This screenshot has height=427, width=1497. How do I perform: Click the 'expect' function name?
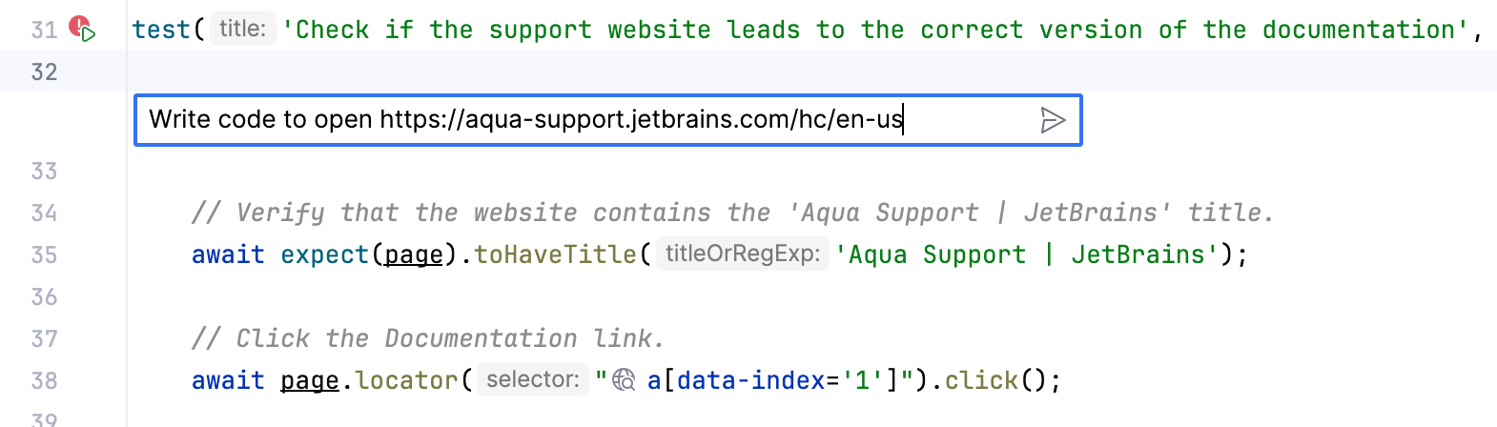point(324,255)
